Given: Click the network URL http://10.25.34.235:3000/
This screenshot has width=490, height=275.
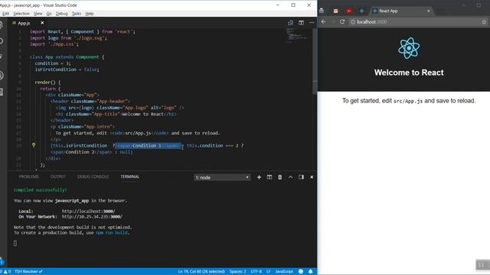Looking at the screenshot, I should point(92,216).
